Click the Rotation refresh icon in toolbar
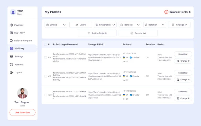This screenshot has width=201, height=126. pyautogui.click(x=146, y=25)
